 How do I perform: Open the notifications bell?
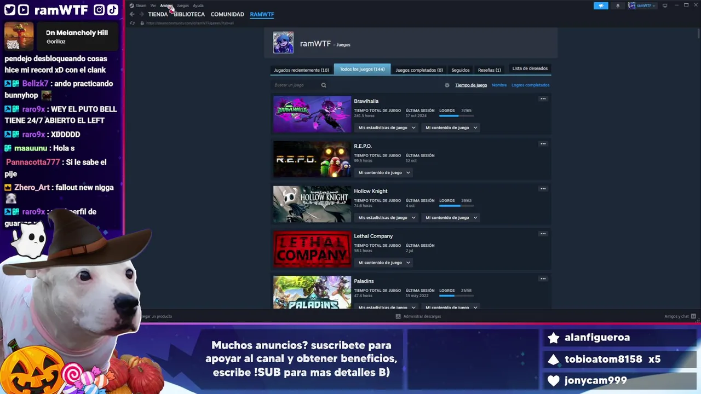pos(618,5)
